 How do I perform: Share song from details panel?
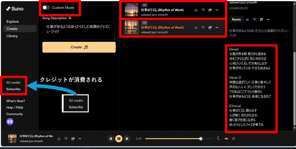click(x=261, y=20)
